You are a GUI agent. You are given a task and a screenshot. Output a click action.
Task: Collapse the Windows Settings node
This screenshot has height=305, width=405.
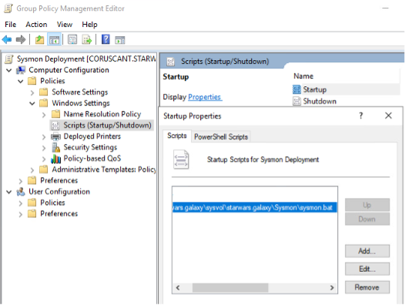coord(32,104)
